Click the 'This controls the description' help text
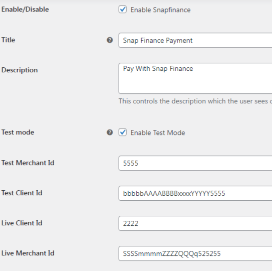The height and width of the screenshot is (271, 272). click(195, 101)
